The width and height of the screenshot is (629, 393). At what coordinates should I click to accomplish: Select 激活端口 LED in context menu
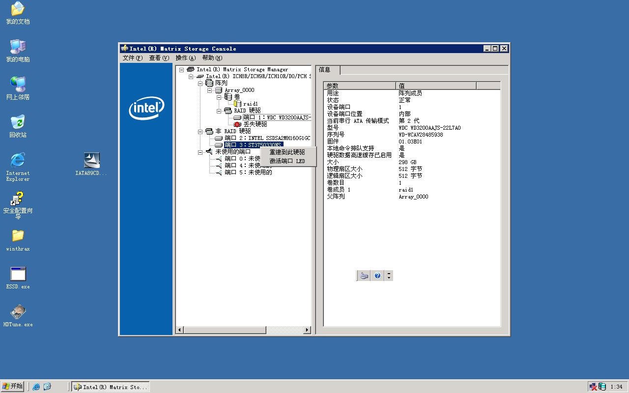[287, 161]
